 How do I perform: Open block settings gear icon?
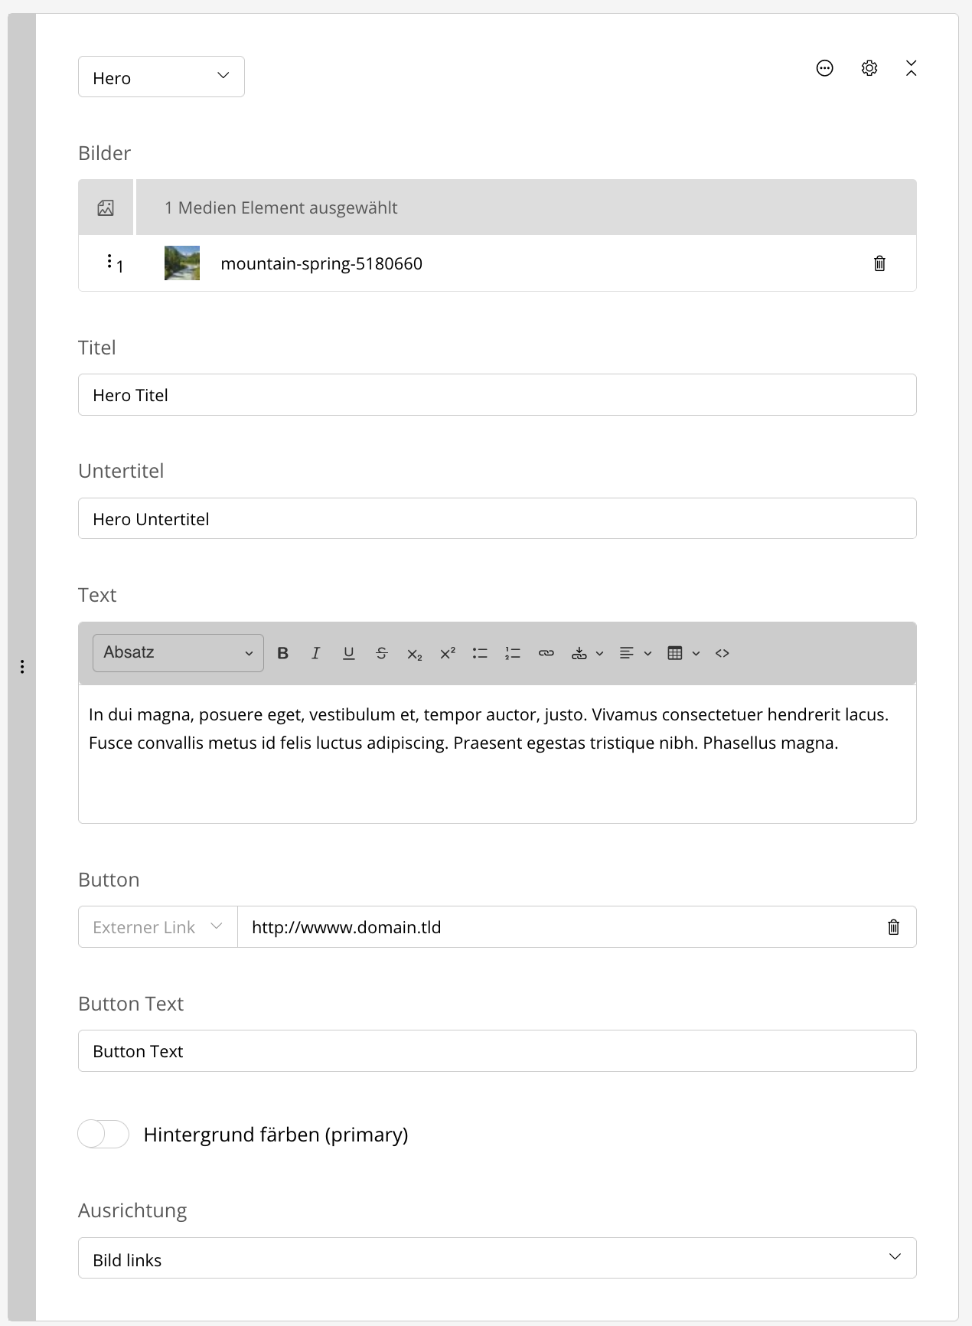pos(869,68)
